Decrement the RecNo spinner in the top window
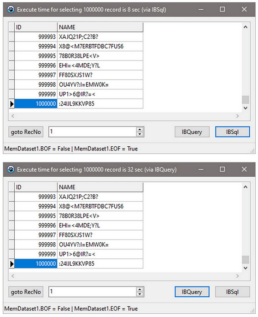 tap(140, 134)
